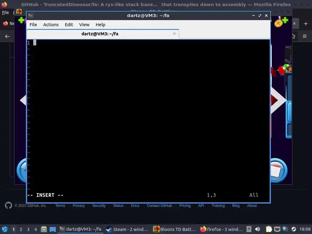Image resolution: width=312 pixels, height=234 pixels.
Task: Open the Terms link in GitHub footer
Action: coord(60,206)
